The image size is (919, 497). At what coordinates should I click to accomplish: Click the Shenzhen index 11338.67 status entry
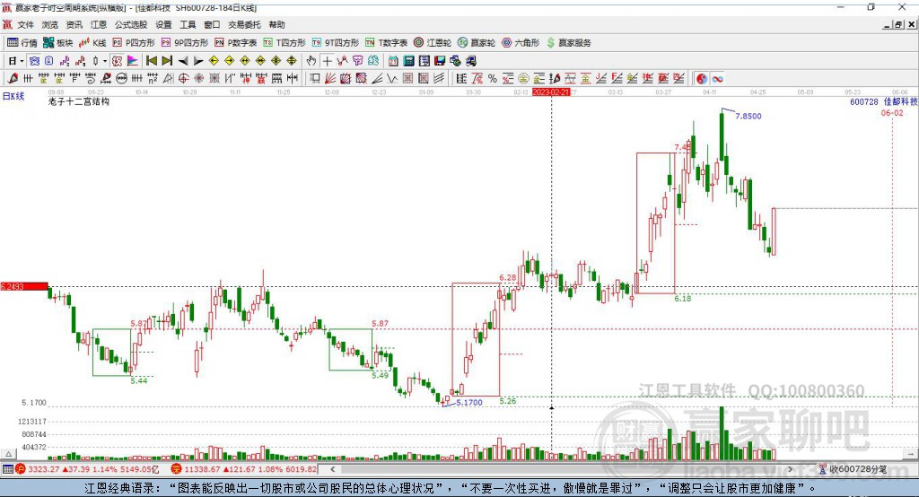coord(244,469)
